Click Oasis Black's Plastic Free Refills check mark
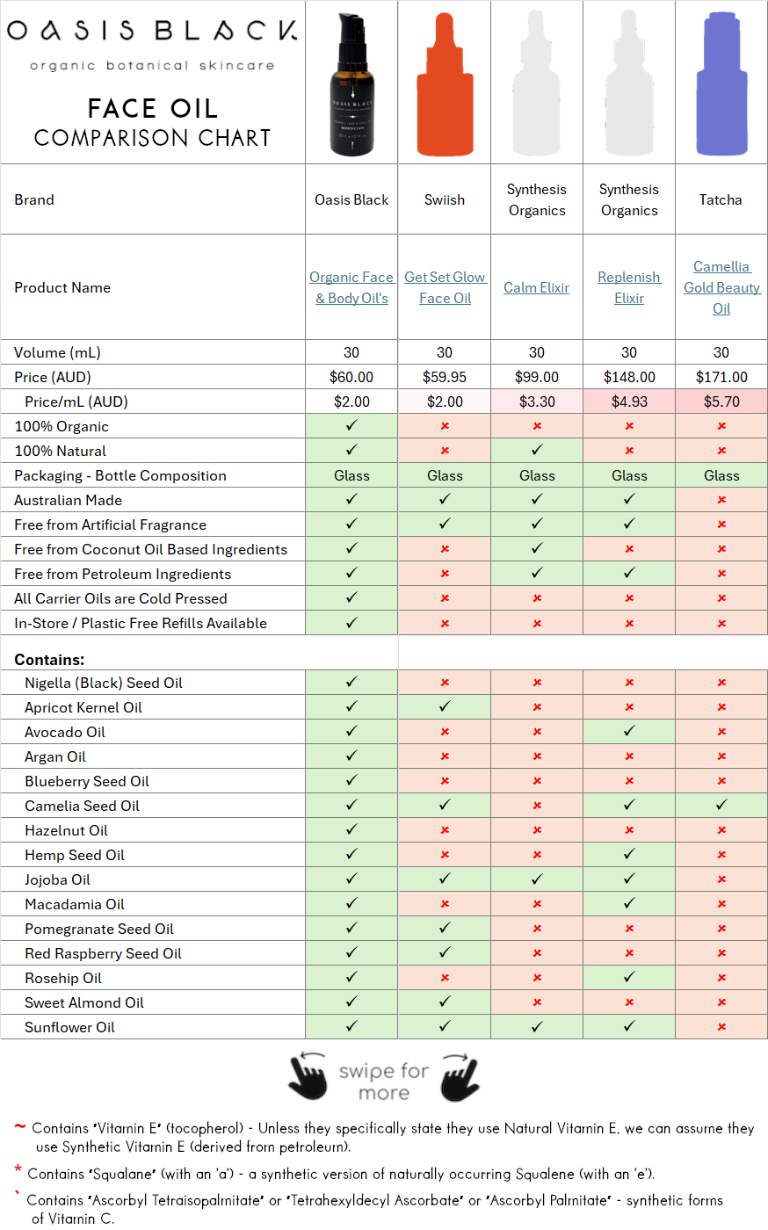 pos(351,622)
